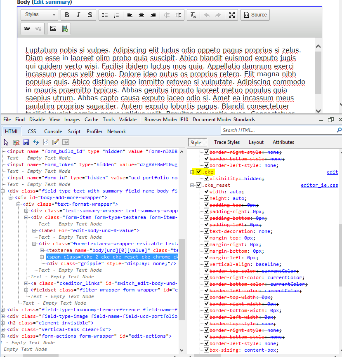
Task: Insert a link with the chain icon
Action: pos(27,28)
